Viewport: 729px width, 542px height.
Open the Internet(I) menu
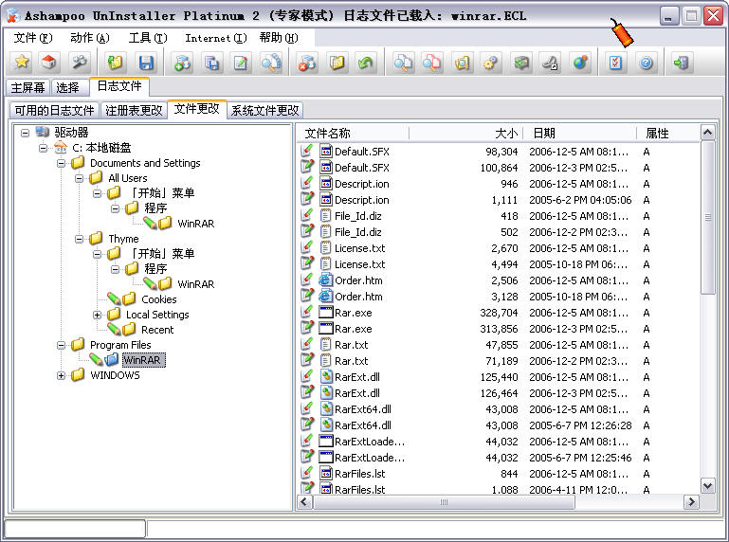[216, 38]
